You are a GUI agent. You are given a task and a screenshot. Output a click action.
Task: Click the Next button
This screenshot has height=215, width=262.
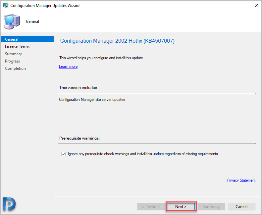pyautogui.click(x=181, y=206)
